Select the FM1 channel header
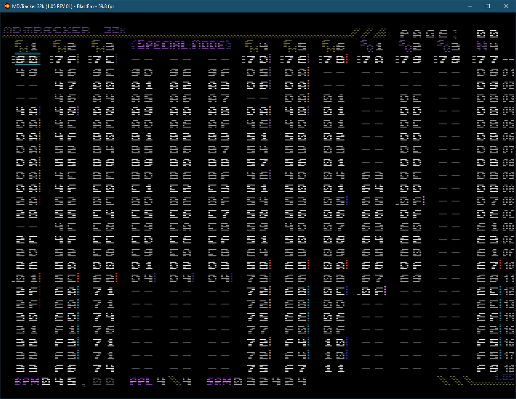 [x=26, y=46]
